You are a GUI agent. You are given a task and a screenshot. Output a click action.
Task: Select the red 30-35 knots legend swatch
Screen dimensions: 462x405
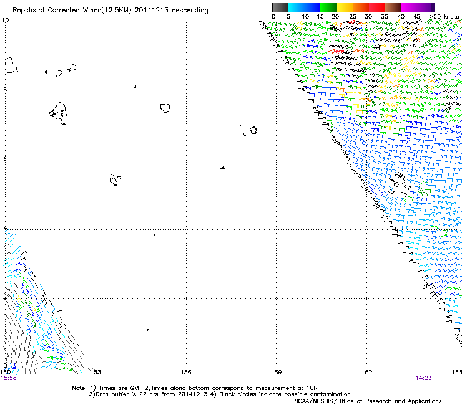coord(377,7)
